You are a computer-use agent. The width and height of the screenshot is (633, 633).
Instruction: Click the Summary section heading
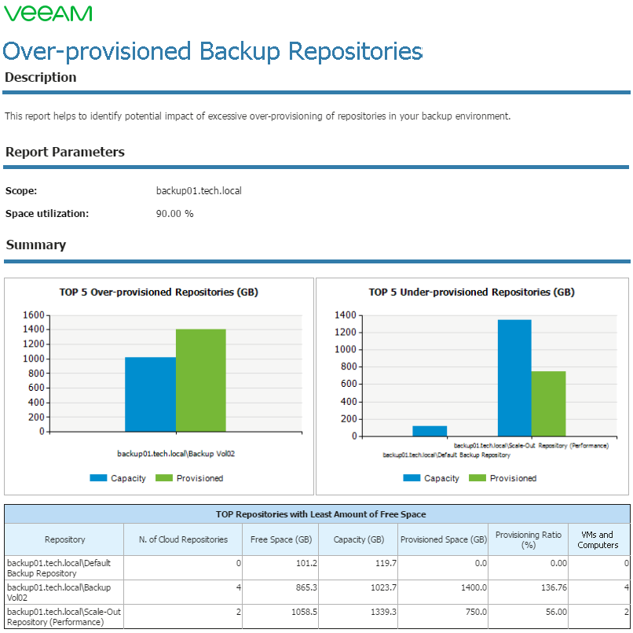click(36, 245)
